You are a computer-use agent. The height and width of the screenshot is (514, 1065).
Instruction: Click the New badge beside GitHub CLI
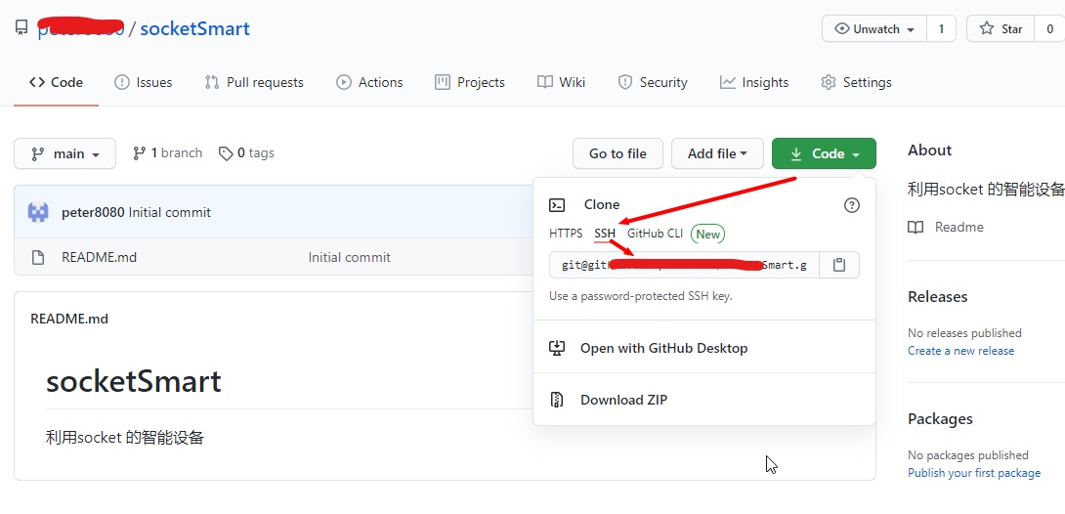(x=707, y=234)
